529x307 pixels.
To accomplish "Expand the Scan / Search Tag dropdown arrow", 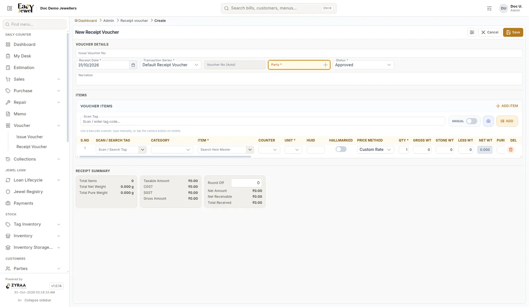I will point(142,150).
